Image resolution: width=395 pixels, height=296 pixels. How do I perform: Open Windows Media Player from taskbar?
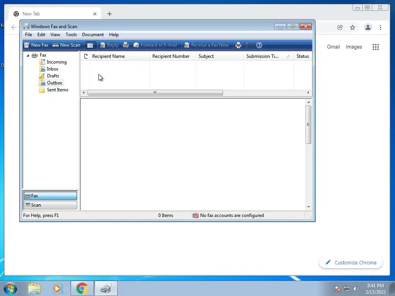[57, 288]
